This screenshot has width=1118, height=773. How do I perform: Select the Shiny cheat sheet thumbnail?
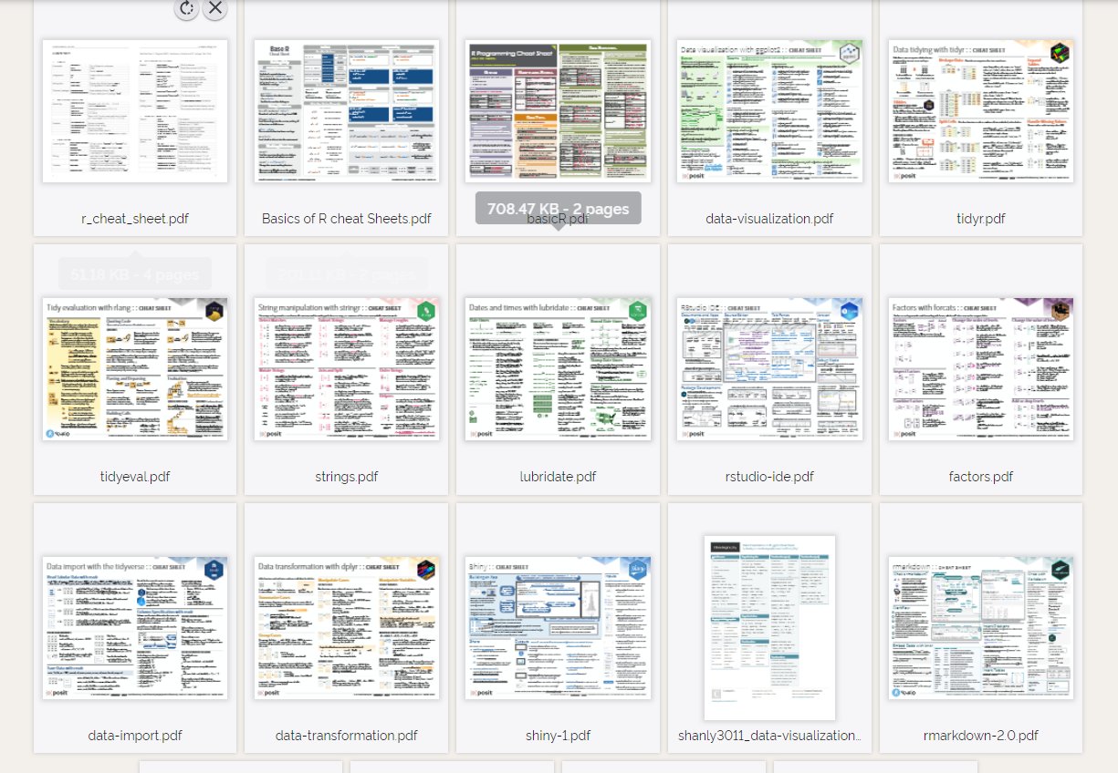559,628
